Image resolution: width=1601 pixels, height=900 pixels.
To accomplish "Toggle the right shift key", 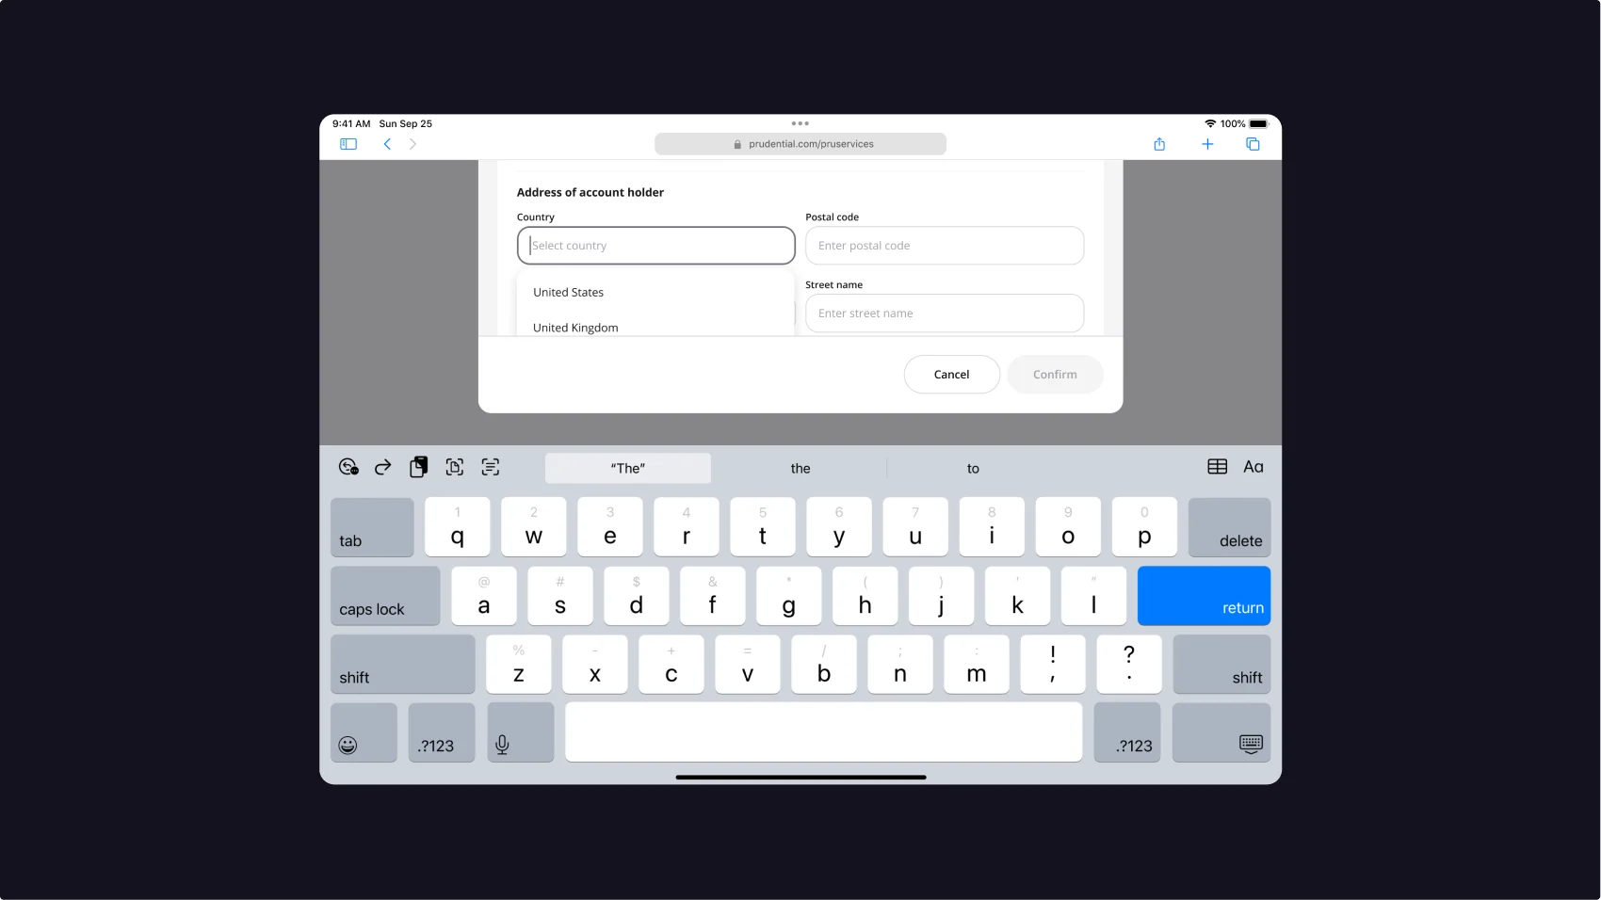I will tap(1221, 665).
